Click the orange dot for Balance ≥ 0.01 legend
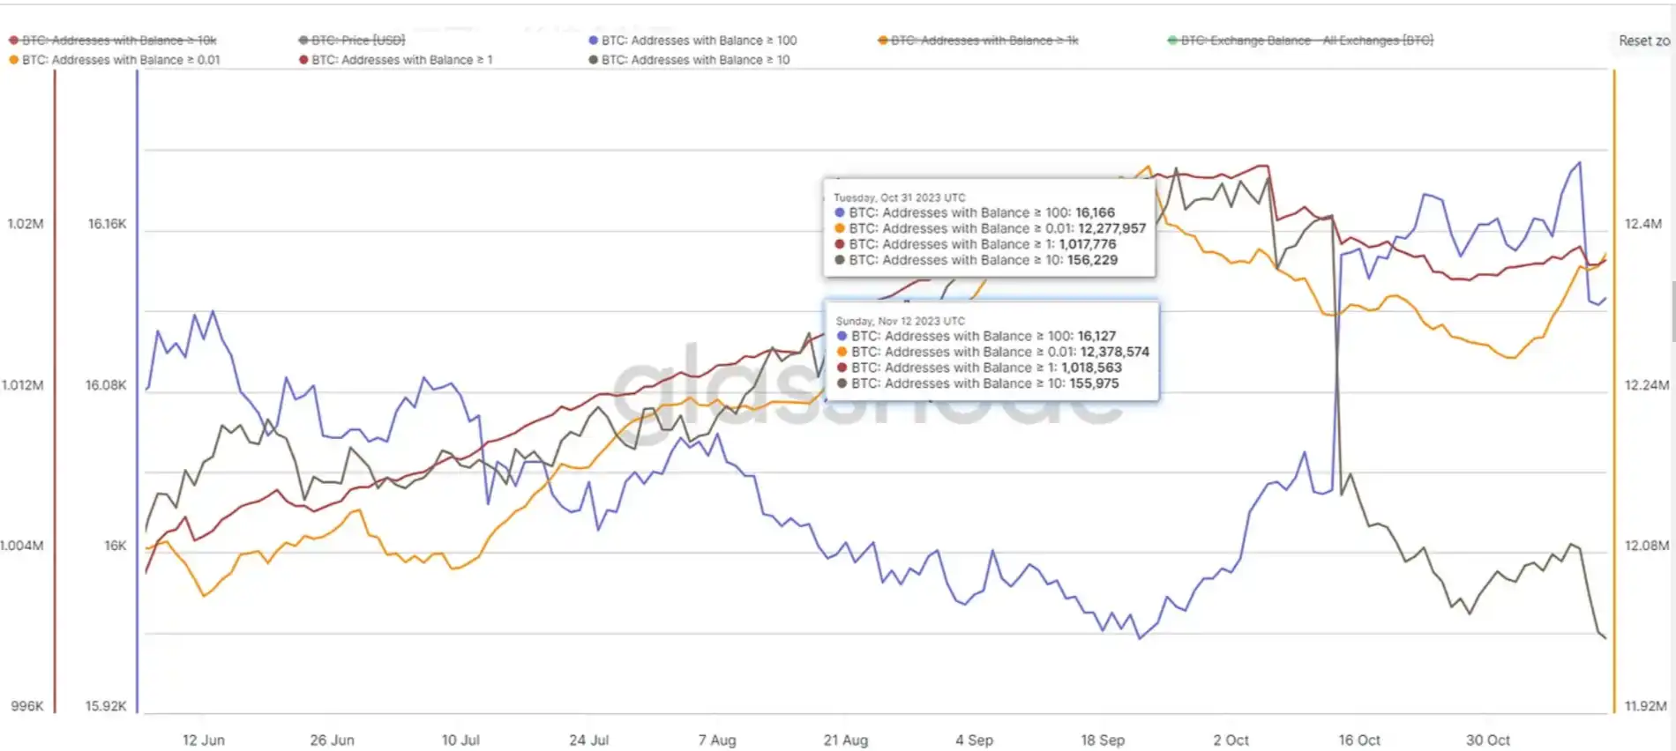1676x751 pixels. (14, 60)
